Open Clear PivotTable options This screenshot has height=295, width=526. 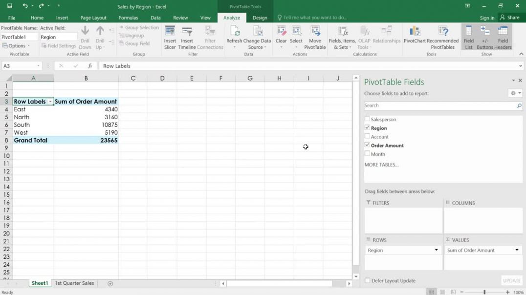(281, 38)
